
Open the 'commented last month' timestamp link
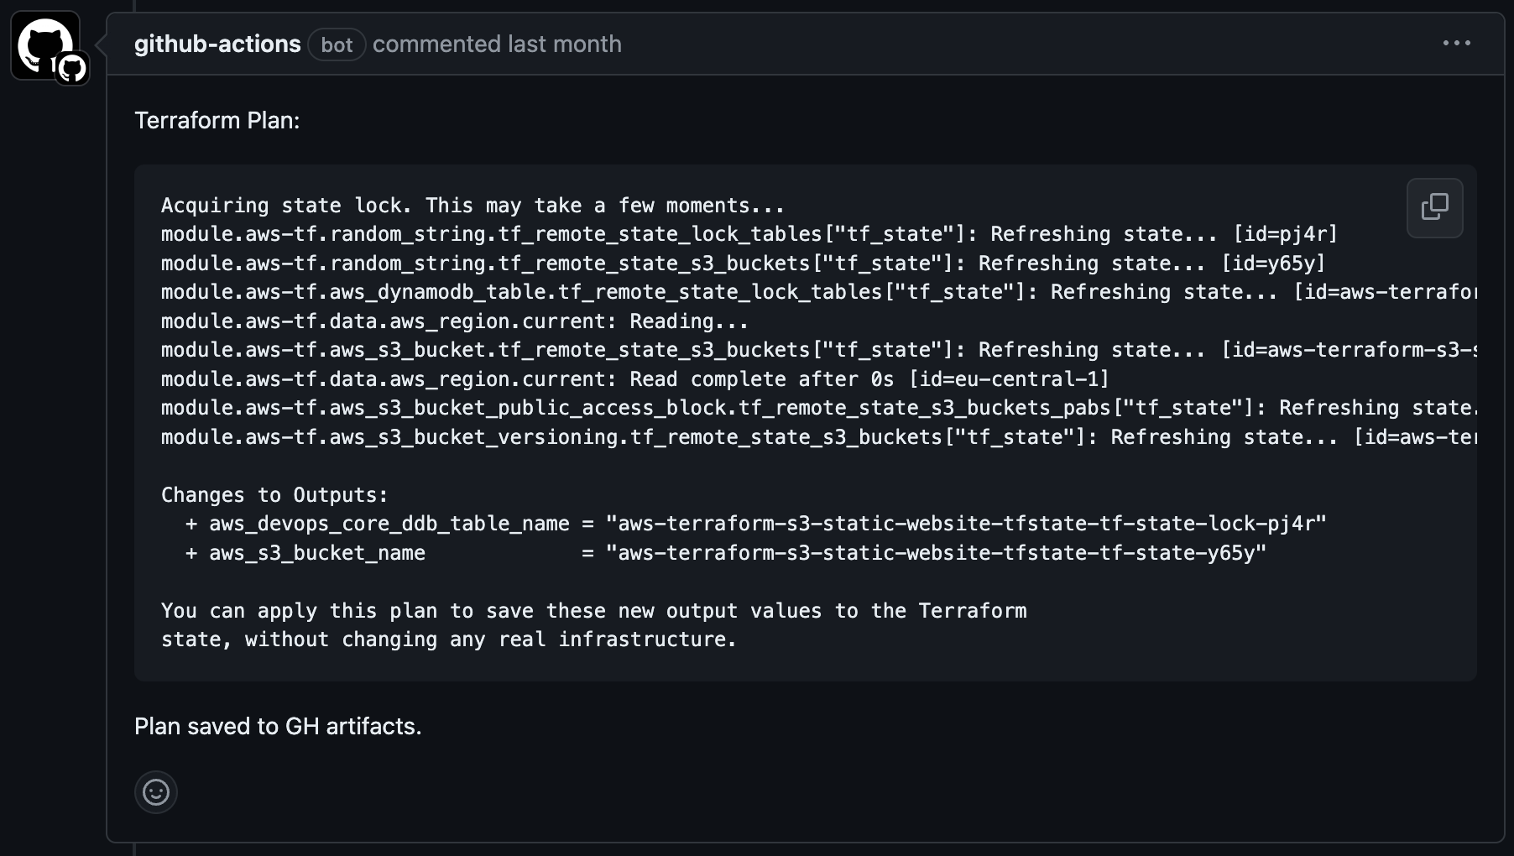click(x=497, y=44)
